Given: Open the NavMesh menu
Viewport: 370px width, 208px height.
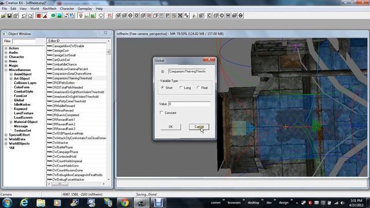Looking at the screenshot, I should point(50,9).
